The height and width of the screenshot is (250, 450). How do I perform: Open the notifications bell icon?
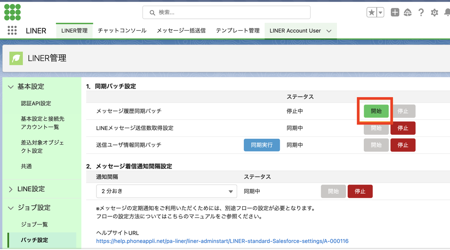click(x=447, y=12)
